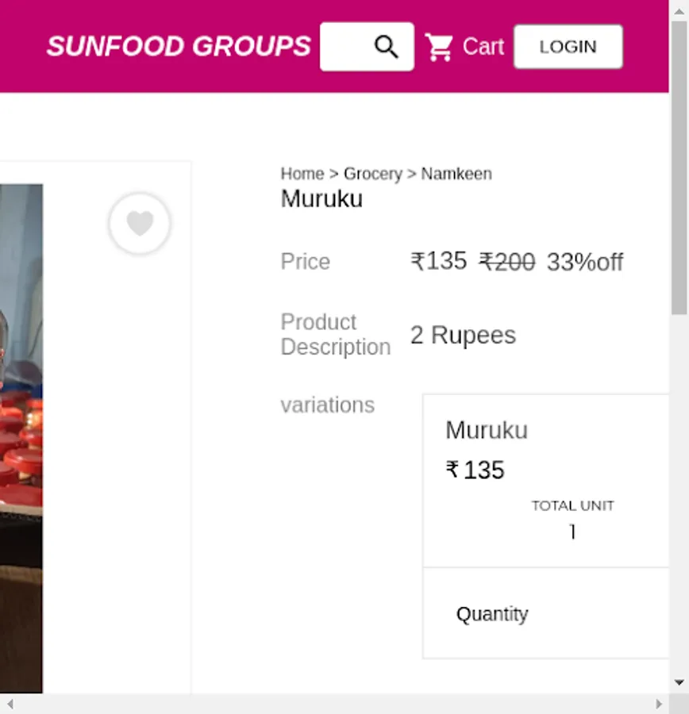Click the SUNFOOD GROUPS logo

click(x=179, y=46)
